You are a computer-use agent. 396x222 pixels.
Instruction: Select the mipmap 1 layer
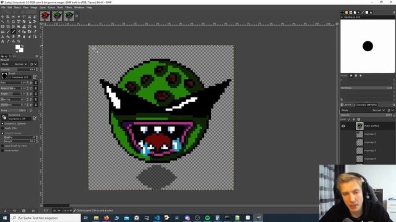[368, 134]
